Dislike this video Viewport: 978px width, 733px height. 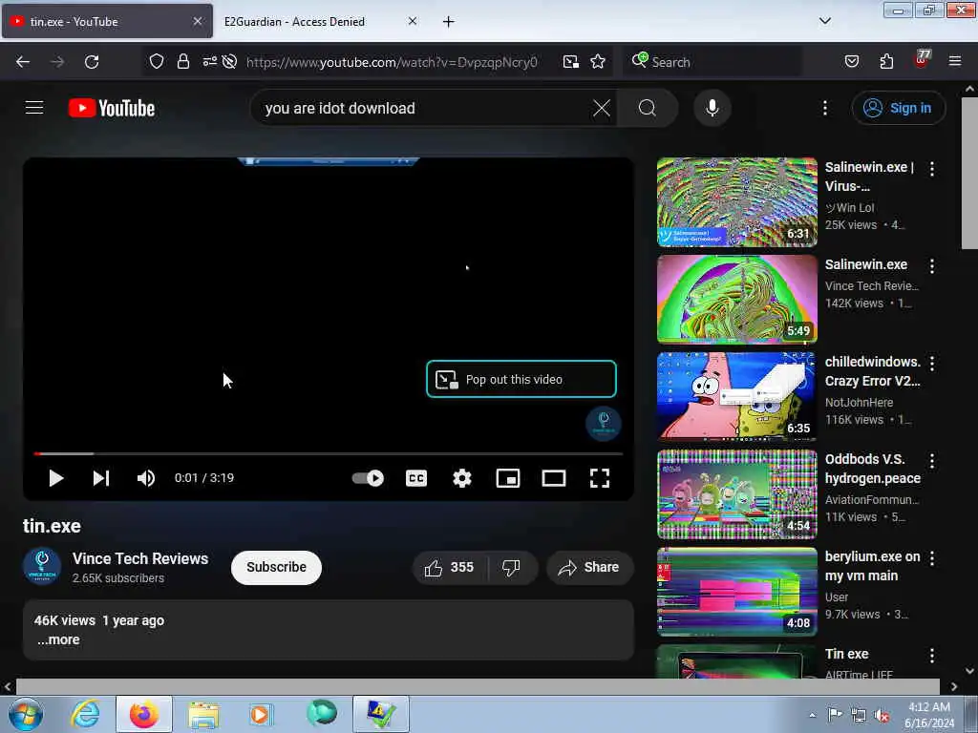point(512,567)
